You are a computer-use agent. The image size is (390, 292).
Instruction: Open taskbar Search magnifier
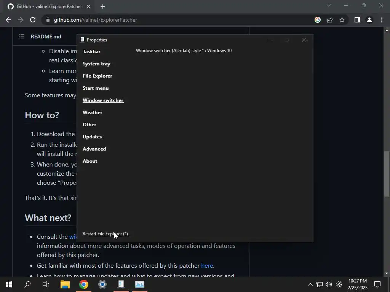click(x=27, y=284)
